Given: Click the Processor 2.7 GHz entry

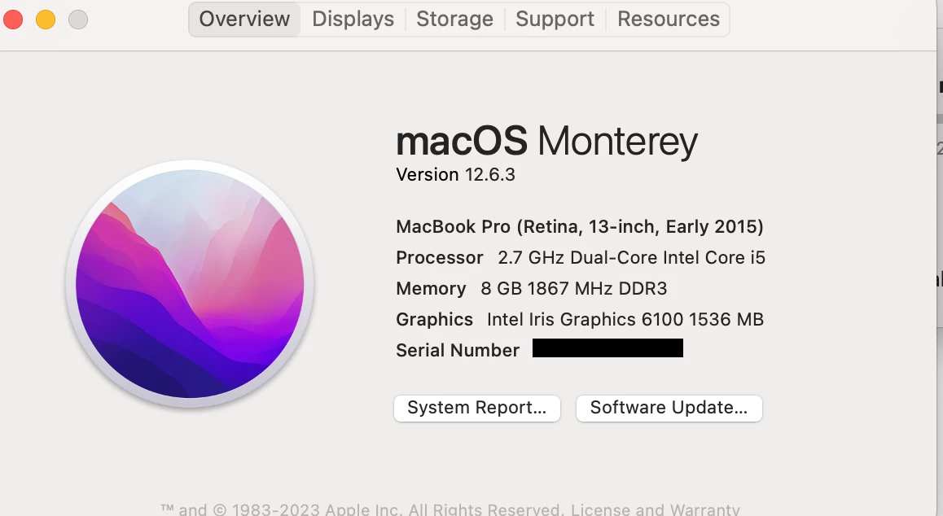Looking at the screenshot, I should pyautogui.click(x=581, y=257).
